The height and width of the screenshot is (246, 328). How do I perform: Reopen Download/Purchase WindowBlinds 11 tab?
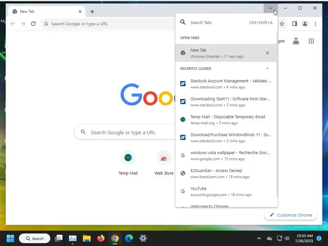(226, 138)
